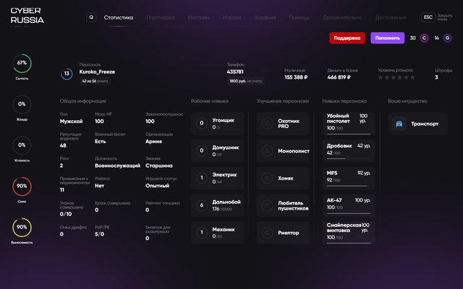Click the Снайперская винтовка progress bar
Image resolution: width=463 pixels, height=289 pixels.
(349, 243)
